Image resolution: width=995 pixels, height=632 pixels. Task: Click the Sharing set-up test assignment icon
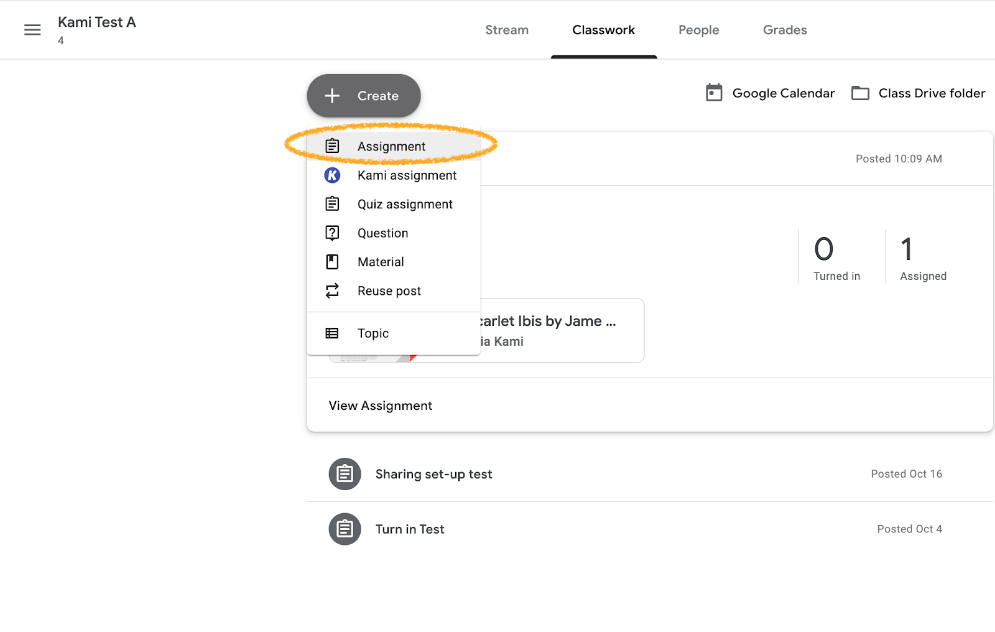coord(345,473)
